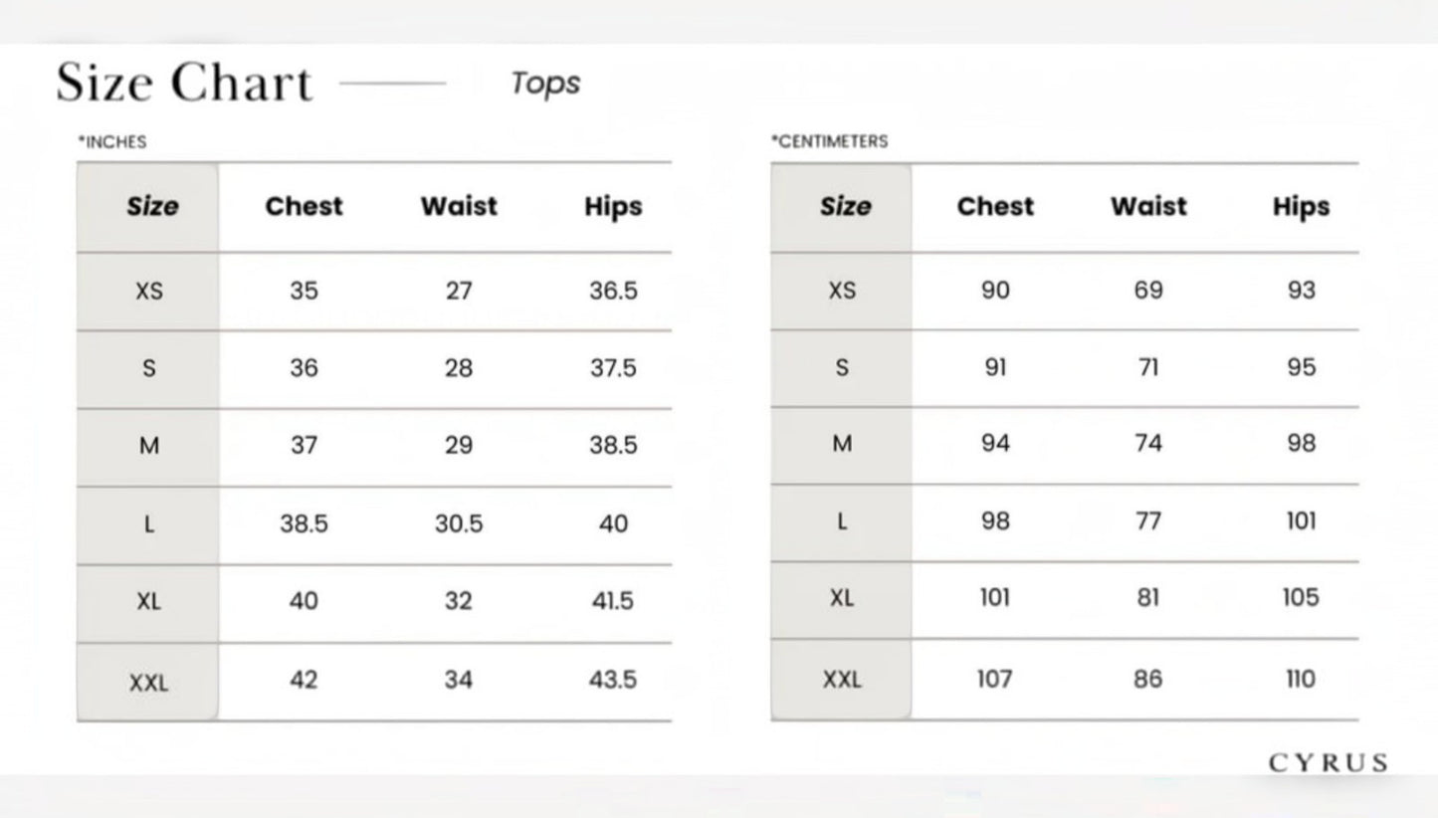Click the 107 chest value in centimeters
The width and height of the screenshot is (1438, 818).
[995, 680]
